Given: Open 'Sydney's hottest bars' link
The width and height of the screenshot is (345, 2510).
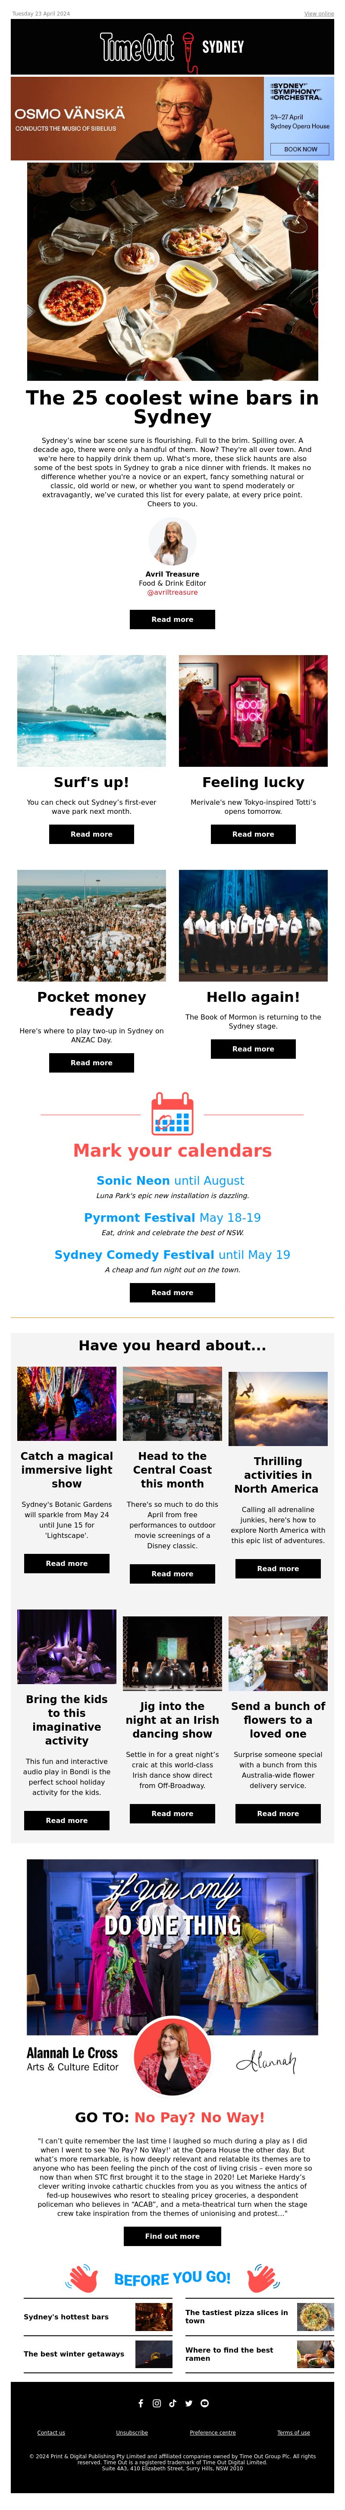Looking at the screenshot, I should coord(66,2316).
